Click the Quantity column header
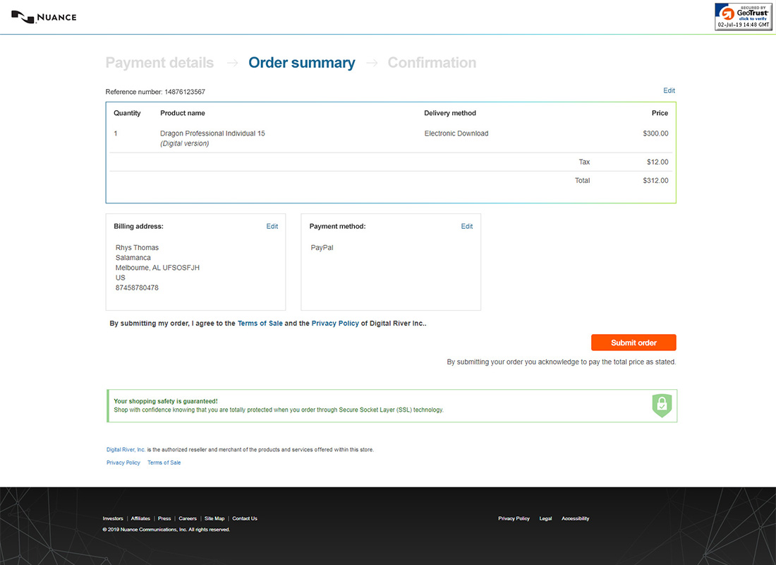 click(127, 113)
